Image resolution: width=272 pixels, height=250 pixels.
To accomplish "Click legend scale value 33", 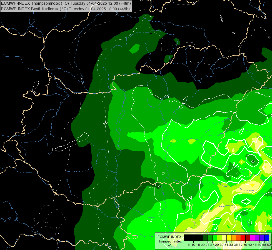I will coord(231,245).
